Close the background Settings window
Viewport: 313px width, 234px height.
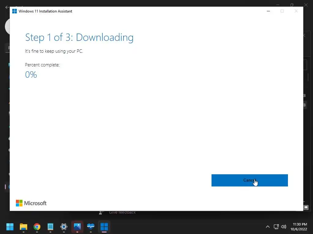click(x=306, y=5)
